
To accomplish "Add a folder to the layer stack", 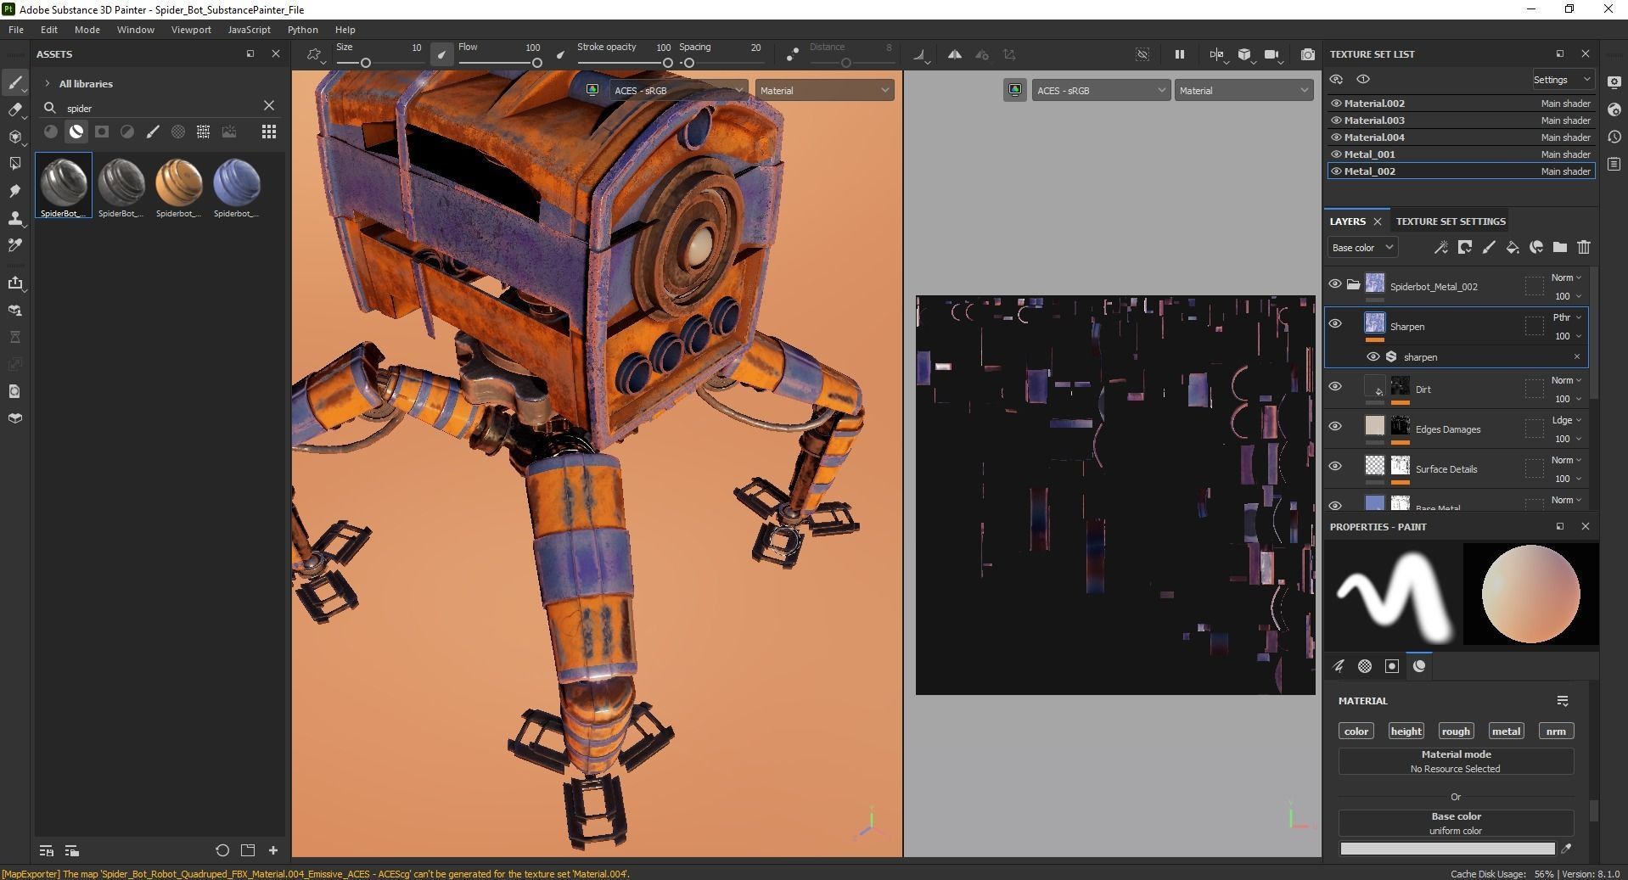I will 1559,248.
